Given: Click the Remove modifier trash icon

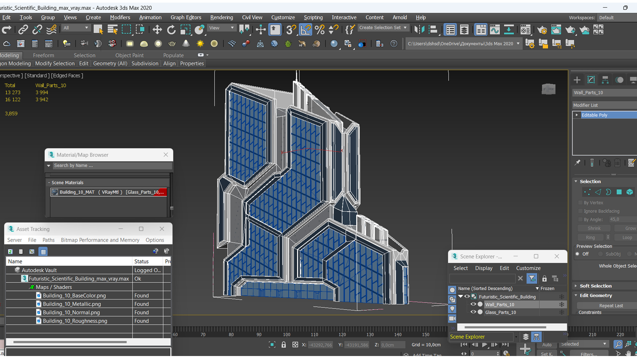Looking at the screenshot, I should [x=617, y=163].
